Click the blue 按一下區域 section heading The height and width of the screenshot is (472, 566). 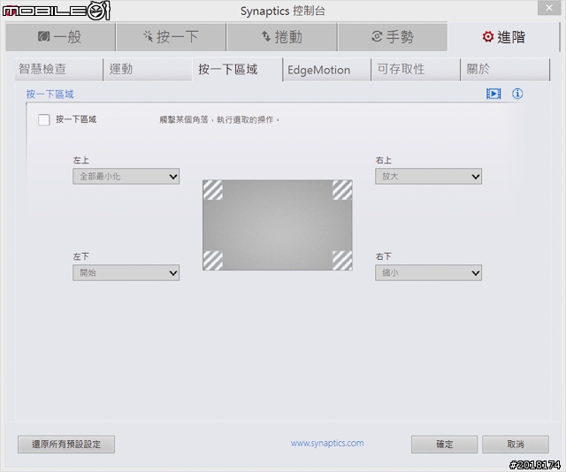[50, 95]
